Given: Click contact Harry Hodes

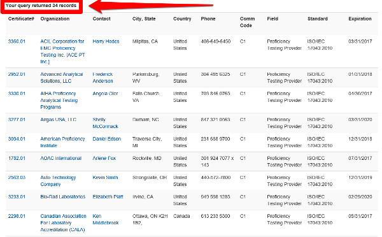Looking at the screenshot, I should coord(106,41).
